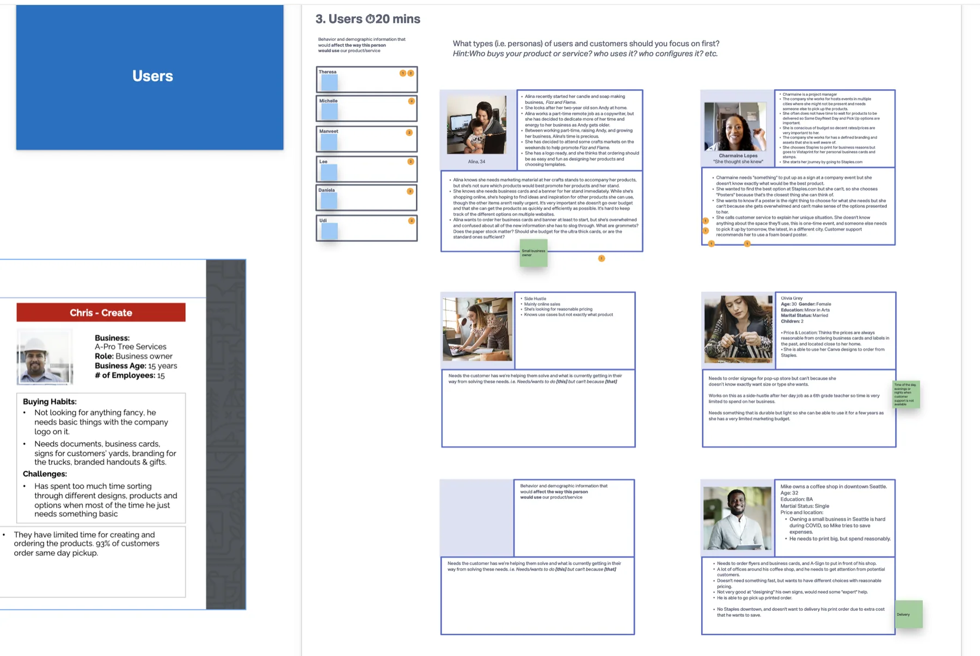980x656 pixels.
Task: Select the red 'Chris - Create' header
Action: tap(101, 313)
